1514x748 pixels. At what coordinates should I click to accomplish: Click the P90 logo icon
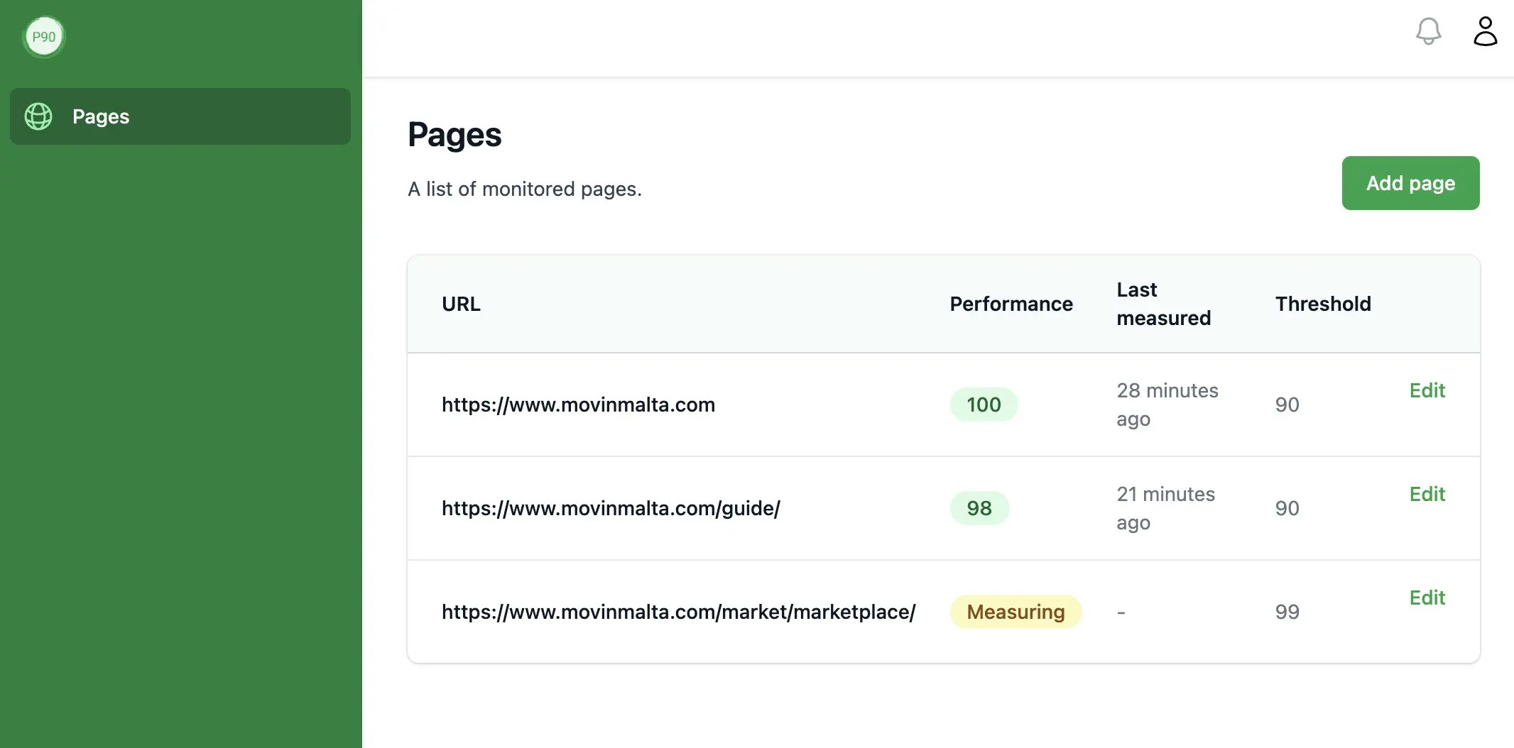44,37
